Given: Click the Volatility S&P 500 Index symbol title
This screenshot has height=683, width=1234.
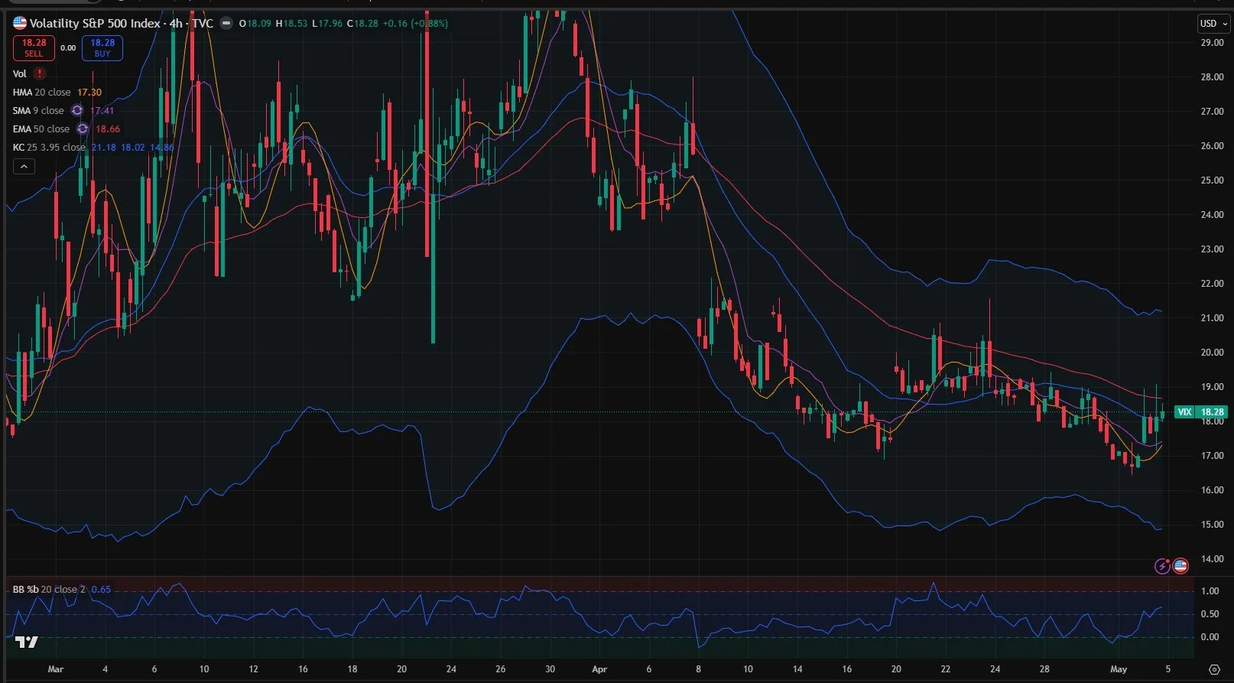Looking at the screenshot, I should (x=95, y=24).
